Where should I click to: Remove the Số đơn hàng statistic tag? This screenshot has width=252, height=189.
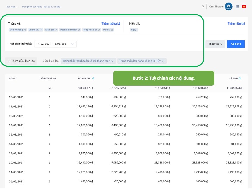pyautogui.click(x=25, y=30)
